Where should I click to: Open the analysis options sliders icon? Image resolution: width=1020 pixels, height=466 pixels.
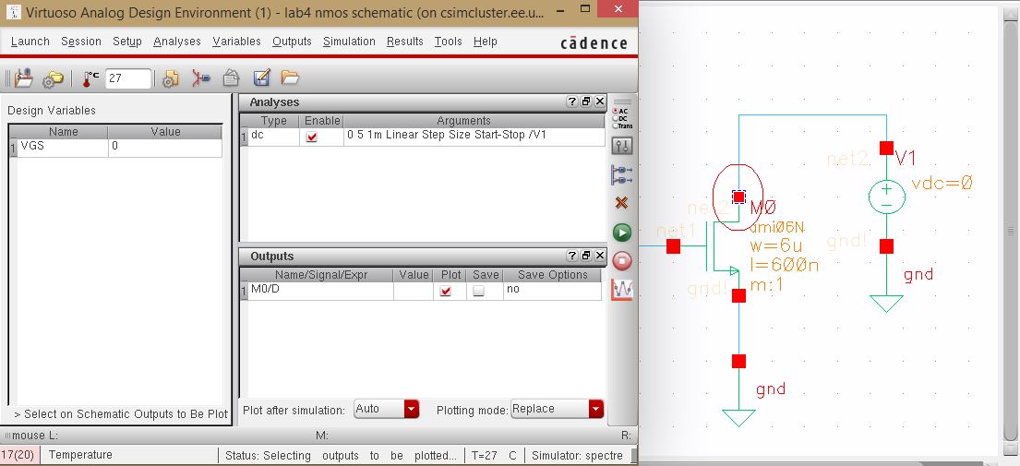click(x=622, y=147)
